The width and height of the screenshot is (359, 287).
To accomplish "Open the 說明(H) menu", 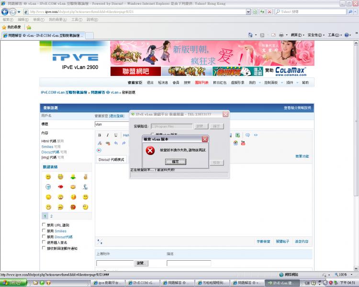I will [92, 20].
